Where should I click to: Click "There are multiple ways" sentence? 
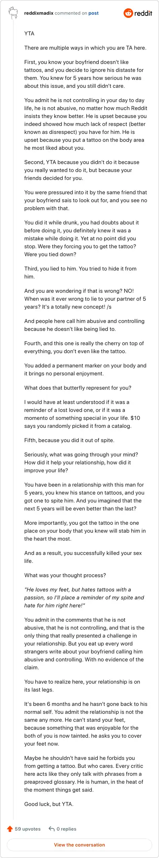point(85,48)
